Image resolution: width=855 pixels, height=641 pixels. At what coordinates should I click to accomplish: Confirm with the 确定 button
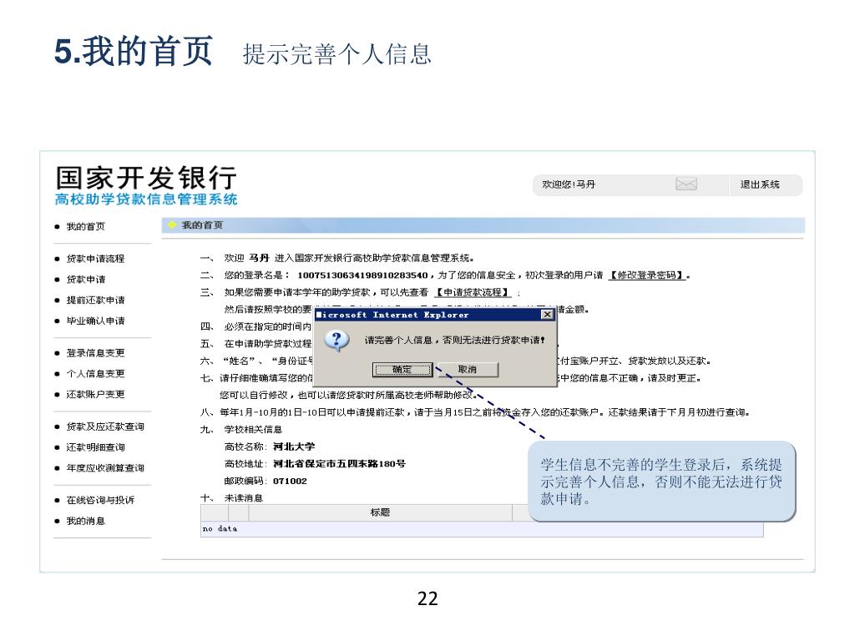pos(402,370)
